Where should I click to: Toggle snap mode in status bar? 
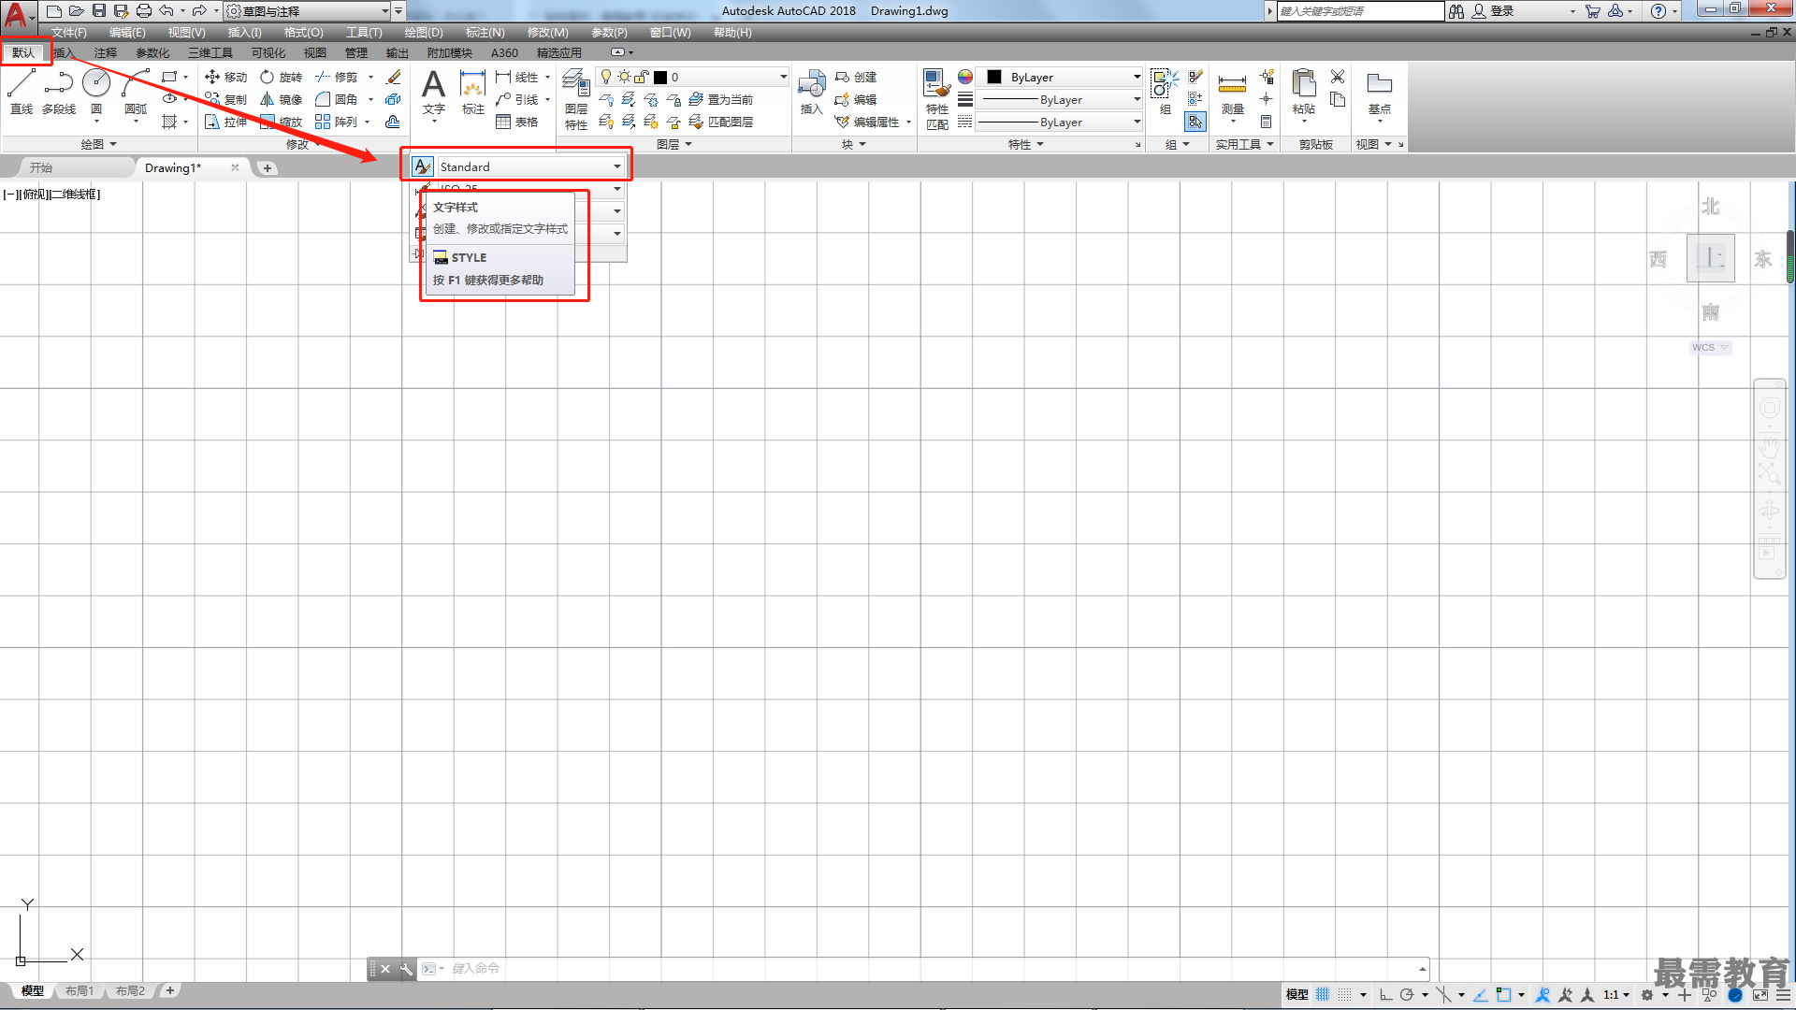(x=1345, y=995)
